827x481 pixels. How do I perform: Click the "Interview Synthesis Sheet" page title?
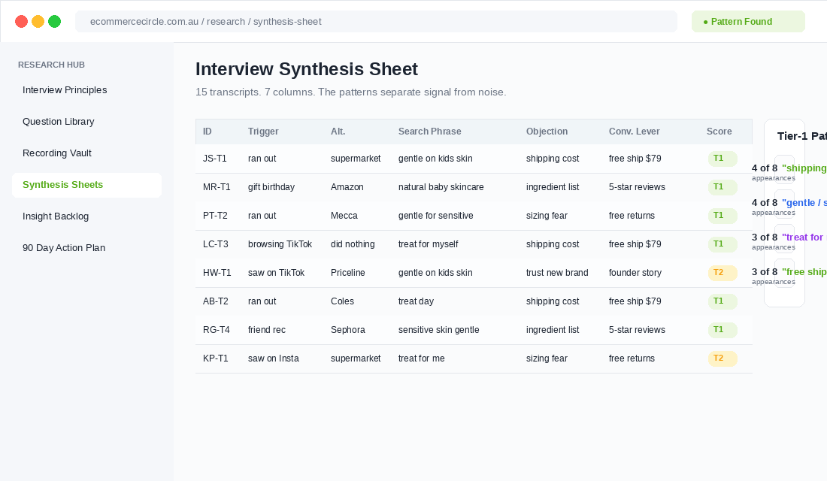pos(307,69)
